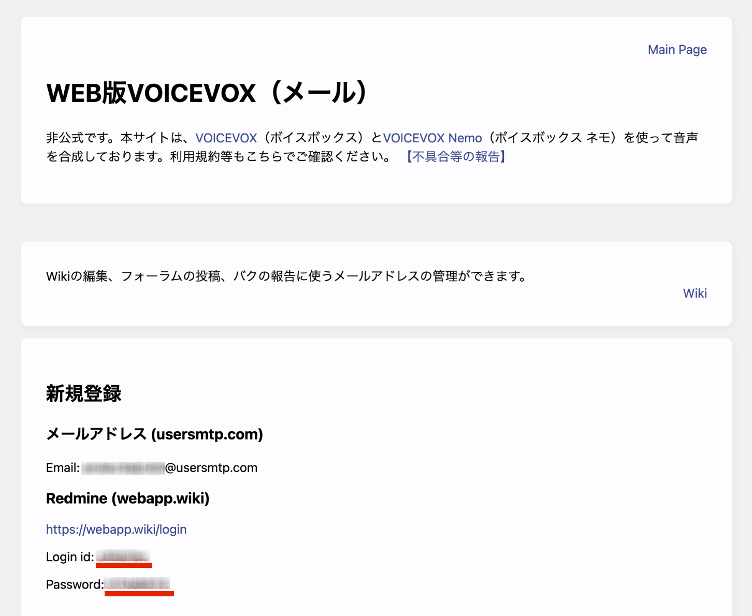Visit https://webapp.wiki/login link
This screenshot has height=616, width=752.
tap(116, 530)
